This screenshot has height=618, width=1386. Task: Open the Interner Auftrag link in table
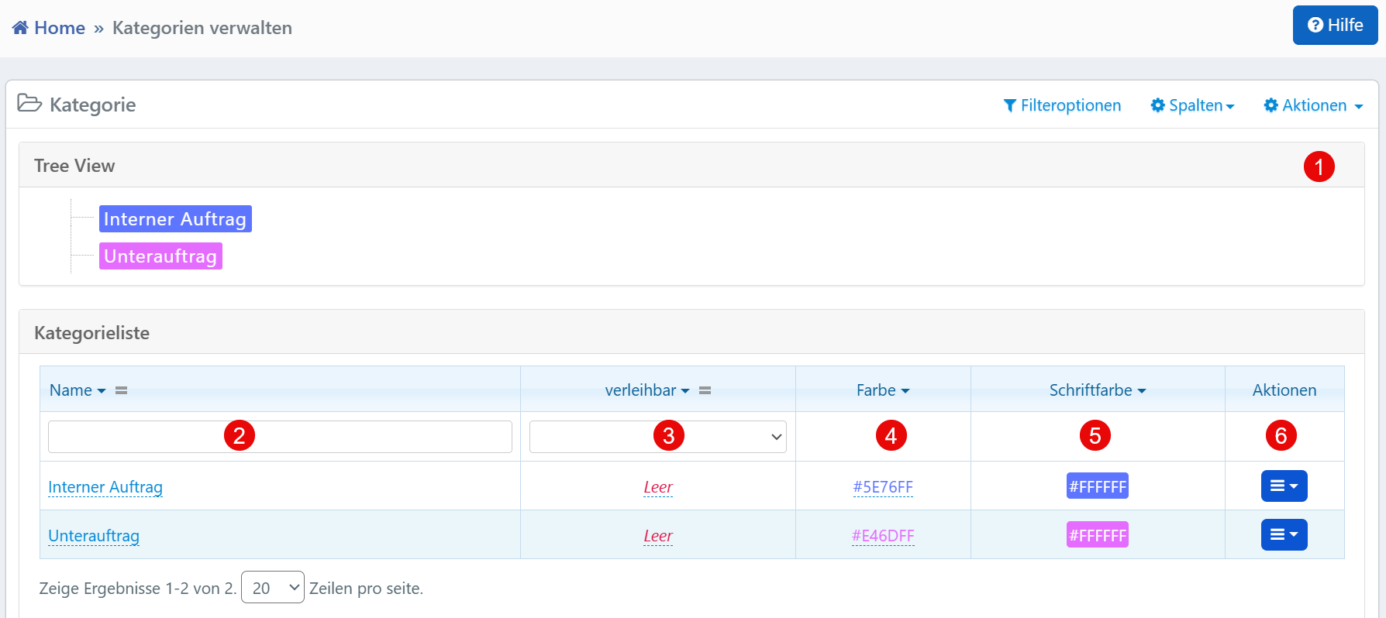pos(105,487)
